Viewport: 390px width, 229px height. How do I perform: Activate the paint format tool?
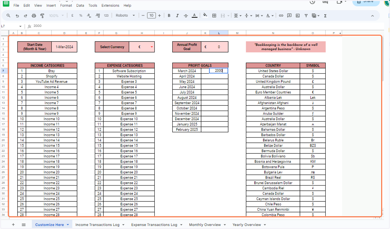pyautogui.click(x=42, y=16)
